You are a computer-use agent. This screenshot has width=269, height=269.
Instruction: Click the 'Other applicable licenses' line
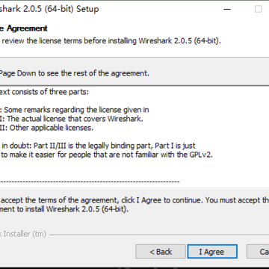[46, 128]
